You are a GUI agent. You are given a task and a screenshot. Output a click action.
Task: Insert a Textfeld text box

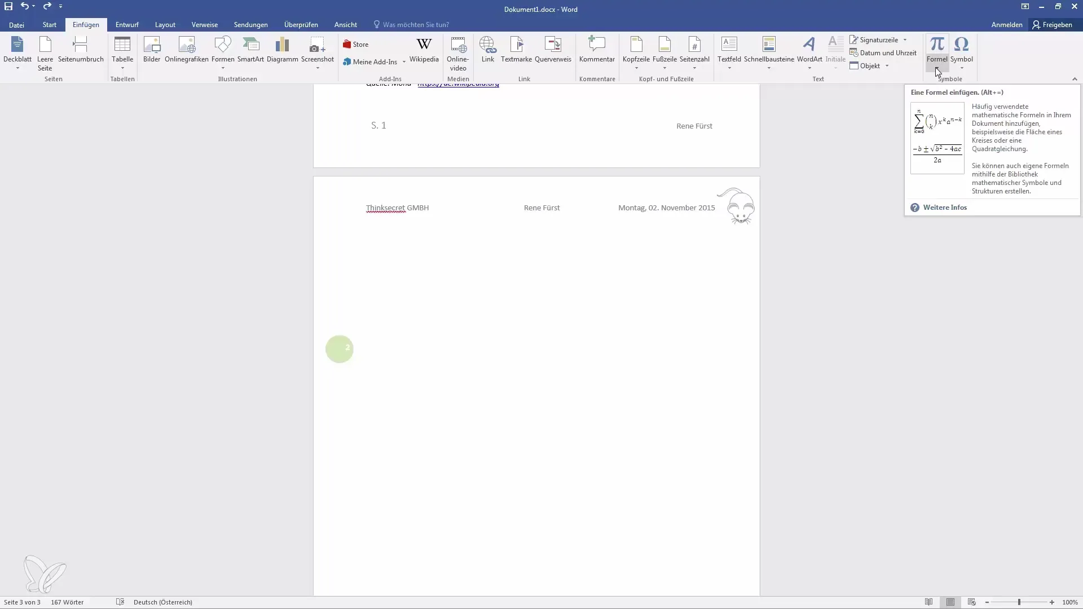tap(729, 53)
